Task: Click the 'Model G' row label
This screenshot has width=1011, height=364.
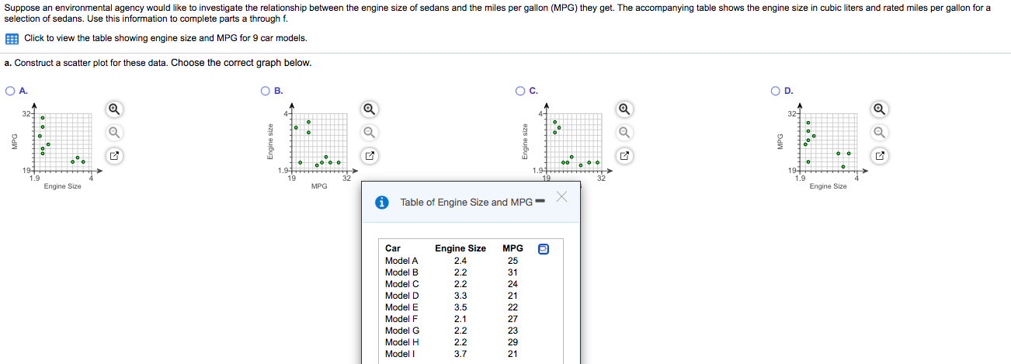Action: point(402,331)
